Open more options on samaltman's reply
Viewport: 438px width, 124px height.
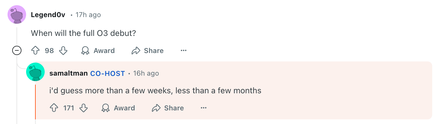[x=204, y=108]
